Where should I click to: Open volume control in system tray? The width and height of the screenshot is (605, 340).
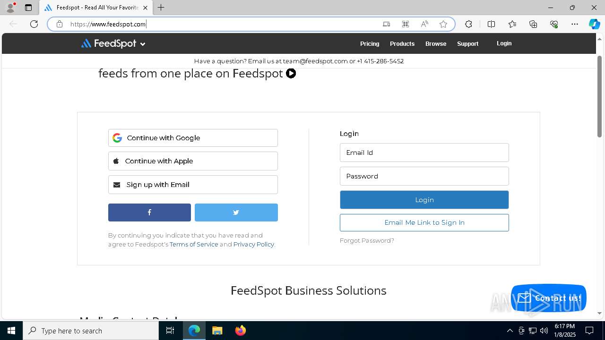[544, 331]
